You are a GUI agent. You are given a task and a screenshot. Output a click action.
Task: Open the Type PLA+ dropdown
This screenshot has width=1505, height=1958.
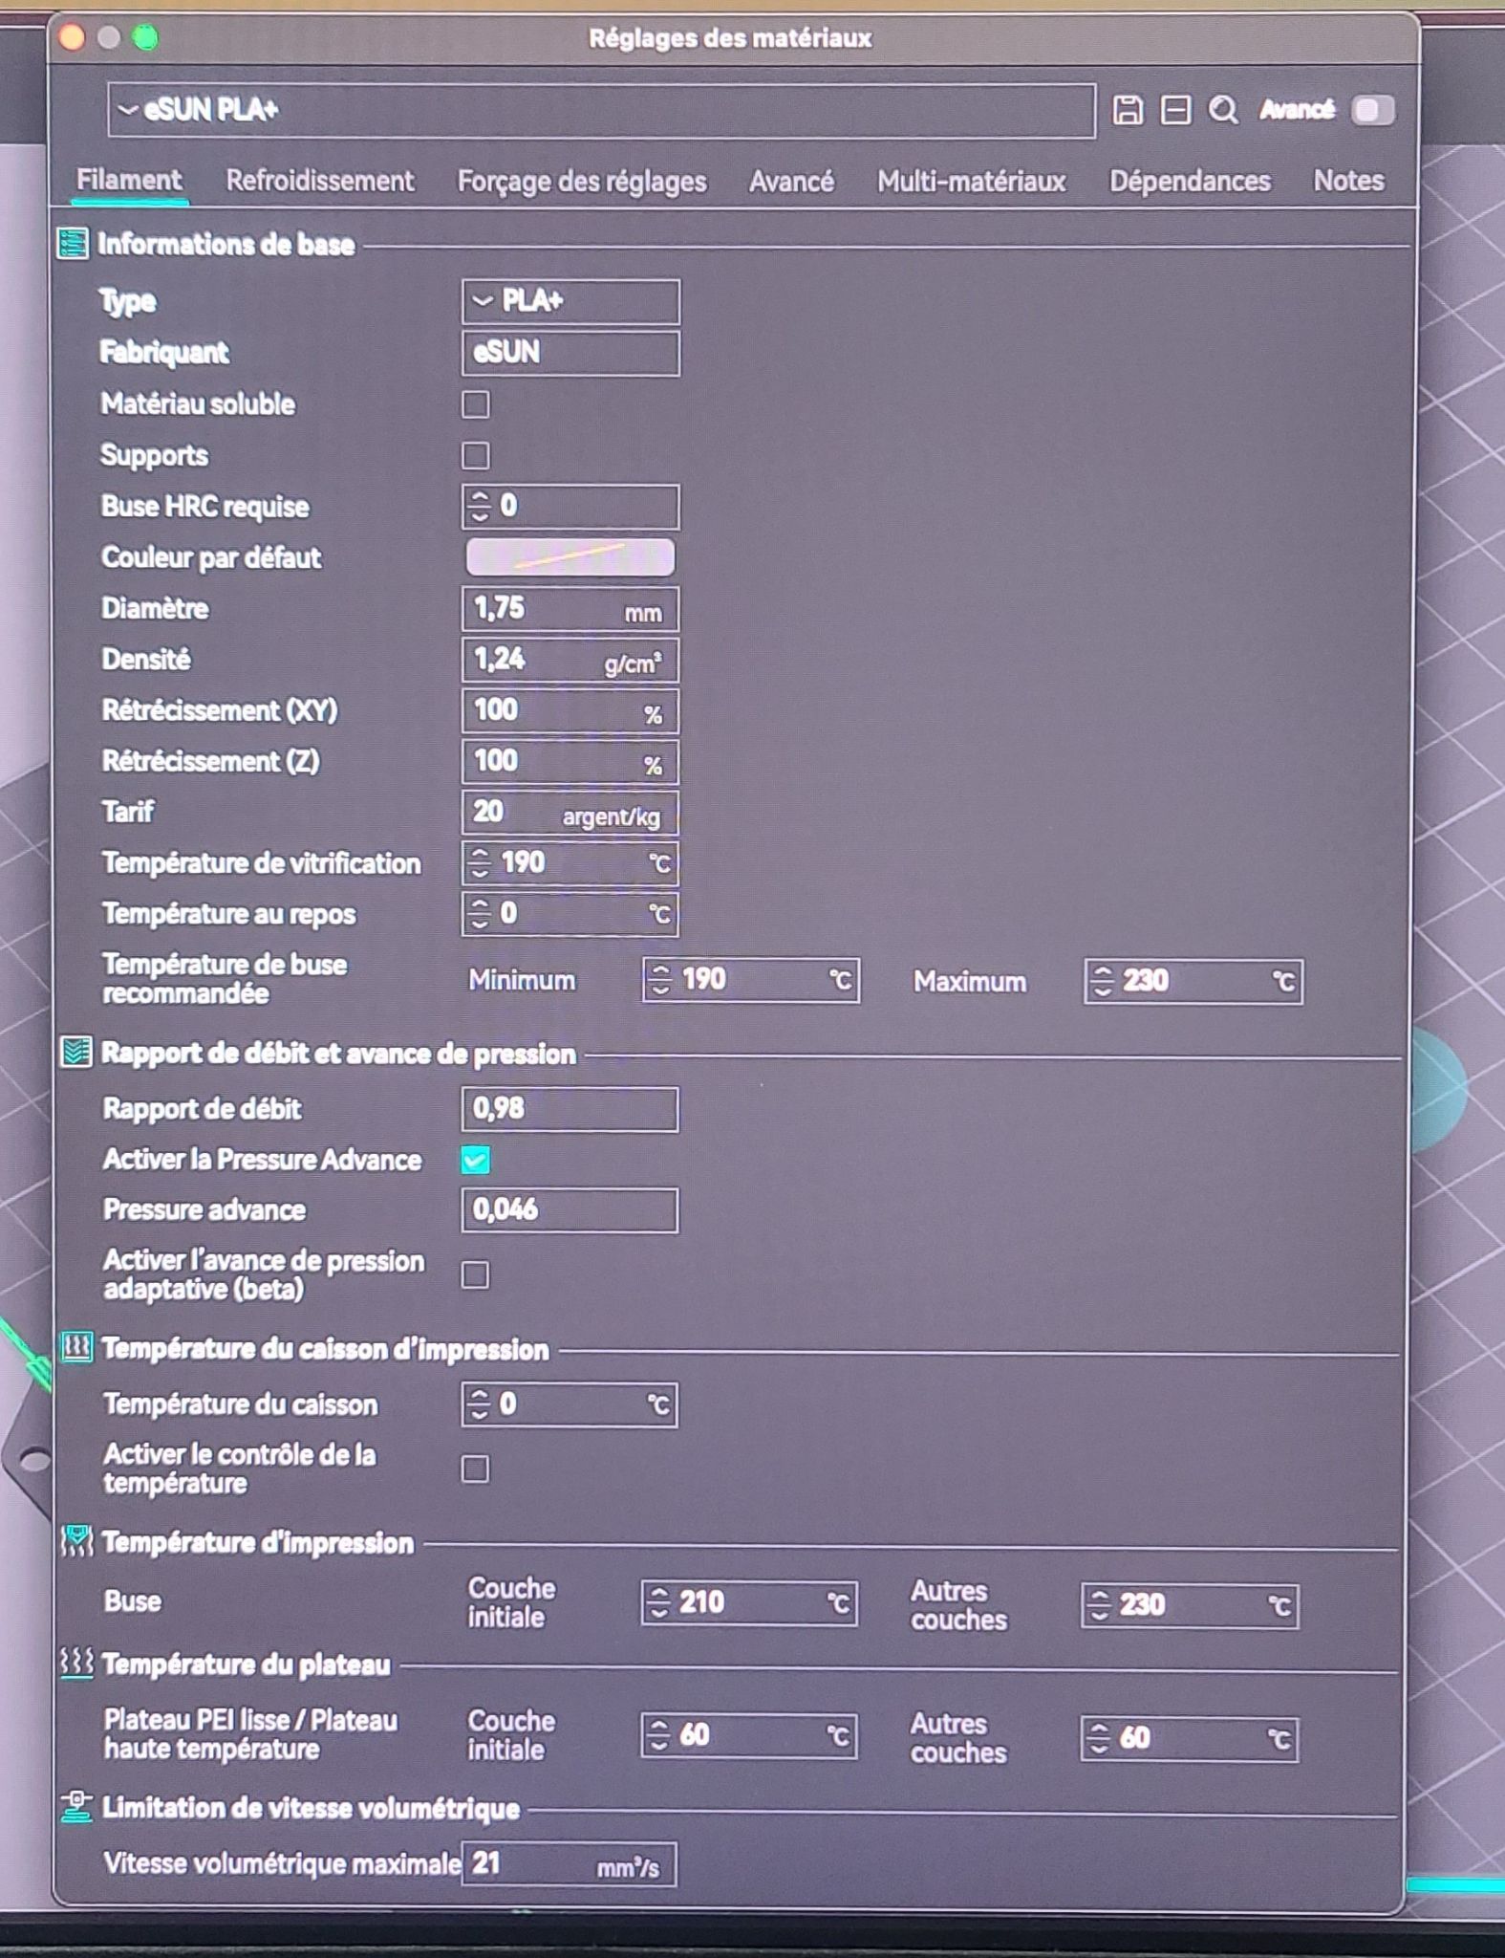tap(571, 302)
